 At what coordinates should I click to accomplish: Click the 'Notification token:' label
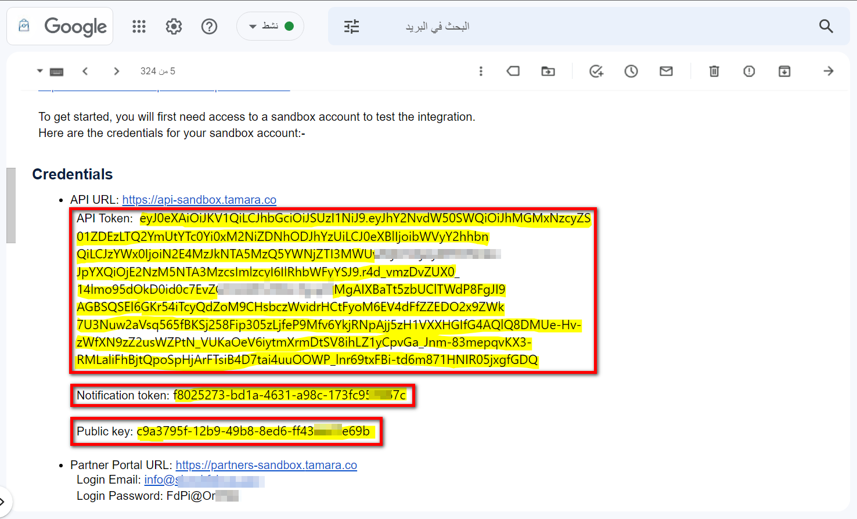tap(123, 395)
